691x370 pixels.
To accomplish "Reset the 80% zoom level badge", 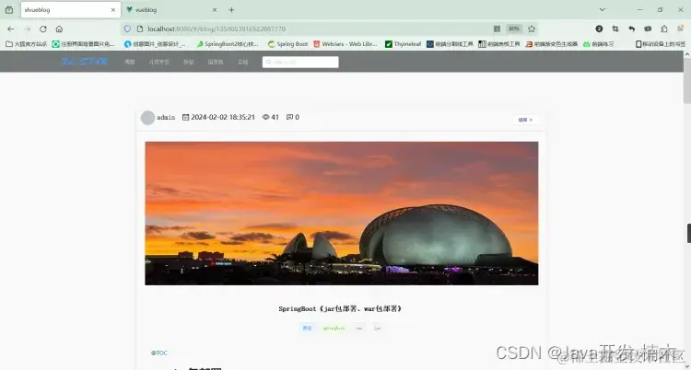I will tap(514, 29).
